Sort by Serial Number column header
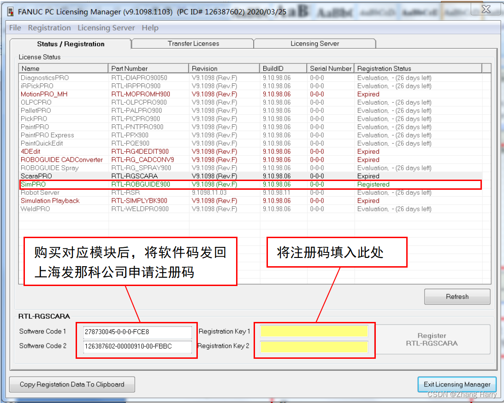 point(331,69)
